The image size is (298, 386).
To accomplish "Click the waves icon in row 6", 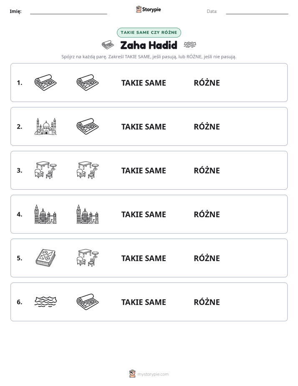I will coord(45,302).
